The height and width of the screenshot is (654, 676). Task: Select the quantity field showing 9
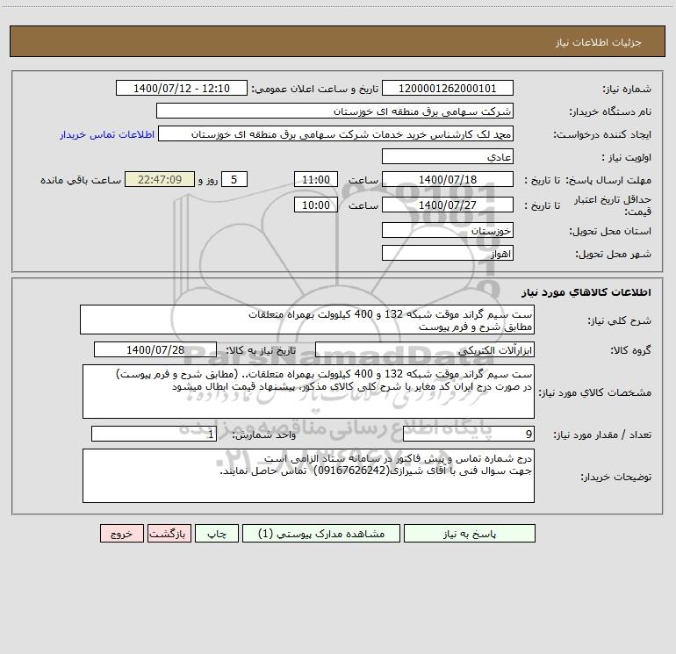469,434
